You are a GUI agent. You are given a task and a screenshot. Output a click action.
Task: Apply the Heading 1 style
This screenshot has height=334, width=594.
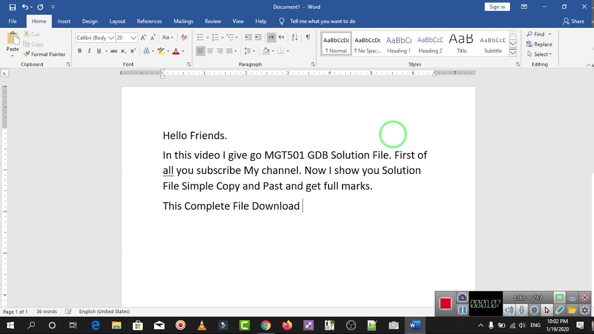coord(399,45)
